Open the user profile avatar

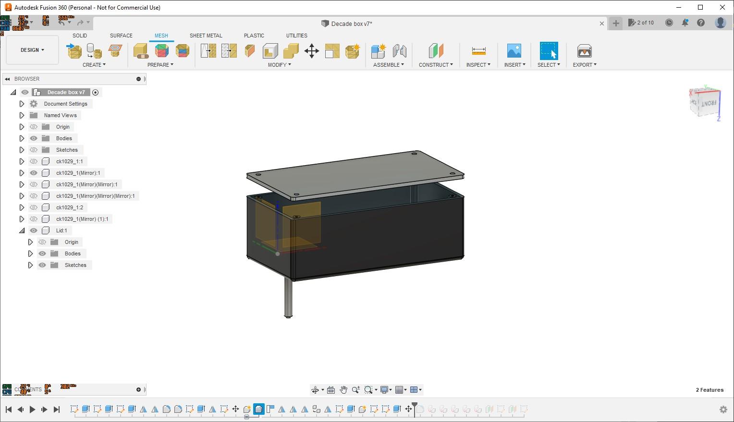coord(721,23)
